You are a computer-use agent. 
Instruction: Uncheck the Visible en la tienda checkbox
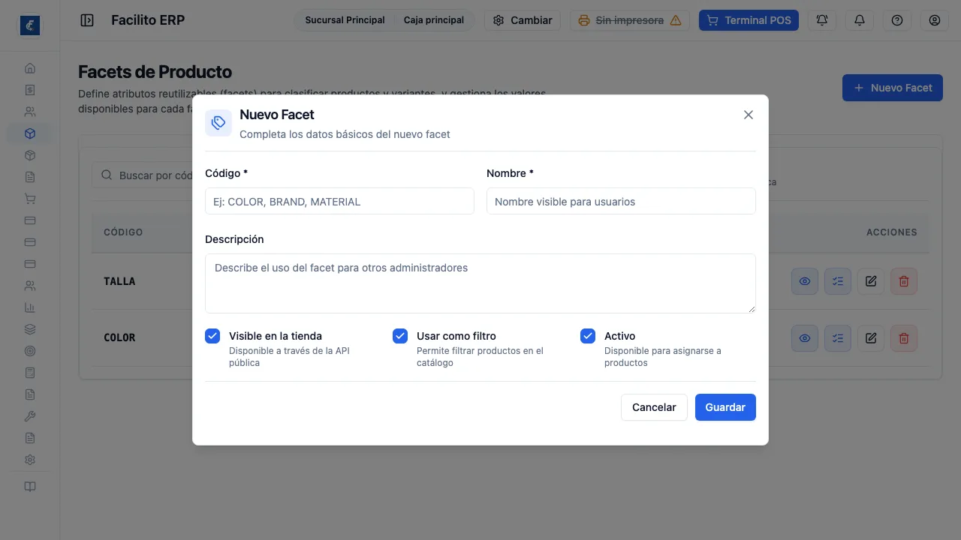click(x=212, y=336)
